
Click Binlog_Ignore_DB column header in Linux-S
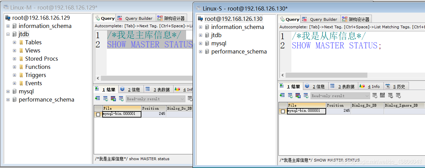(x=404, y=105)
